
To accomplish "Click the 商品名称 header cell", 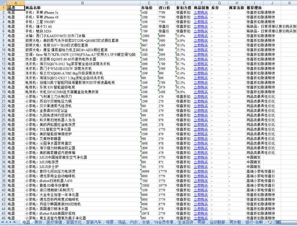I will coord(82,8).
